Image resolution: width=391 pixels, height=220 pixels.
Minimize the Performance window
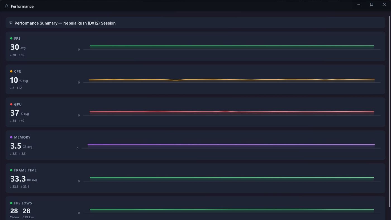pyautogui.click(x=359, y=4)
